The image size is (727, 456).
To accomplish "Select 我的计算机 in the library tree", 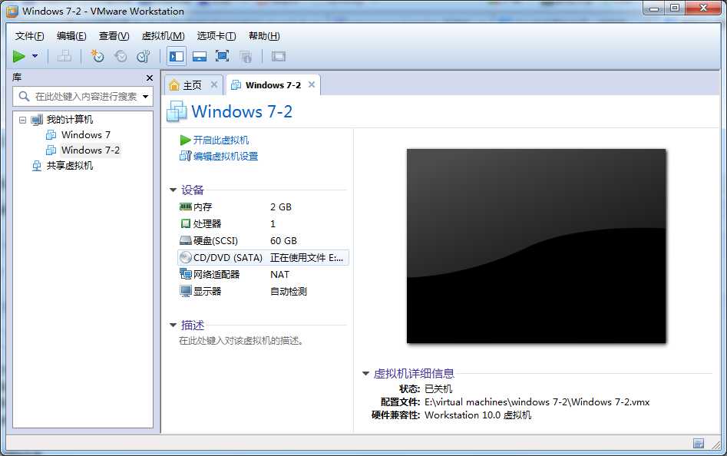I will click(70, 120).
